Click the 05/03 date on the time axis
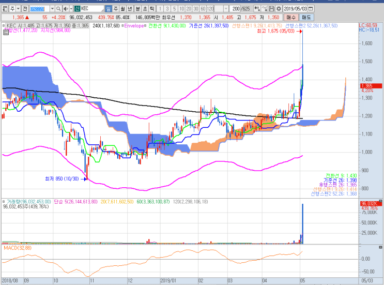384x285 pixels. pyautogui.click(x=367, y=280)
